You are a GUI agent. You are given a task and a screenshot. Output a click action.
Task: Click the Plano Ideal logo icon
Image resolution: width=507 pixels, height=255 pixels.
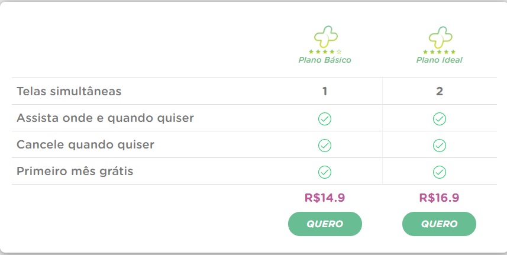tap(439, 37)
